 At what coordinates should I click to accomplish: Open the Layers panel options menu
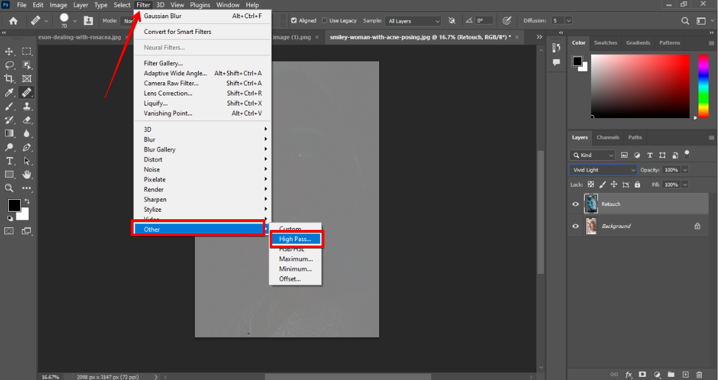[x=711, y=137]
